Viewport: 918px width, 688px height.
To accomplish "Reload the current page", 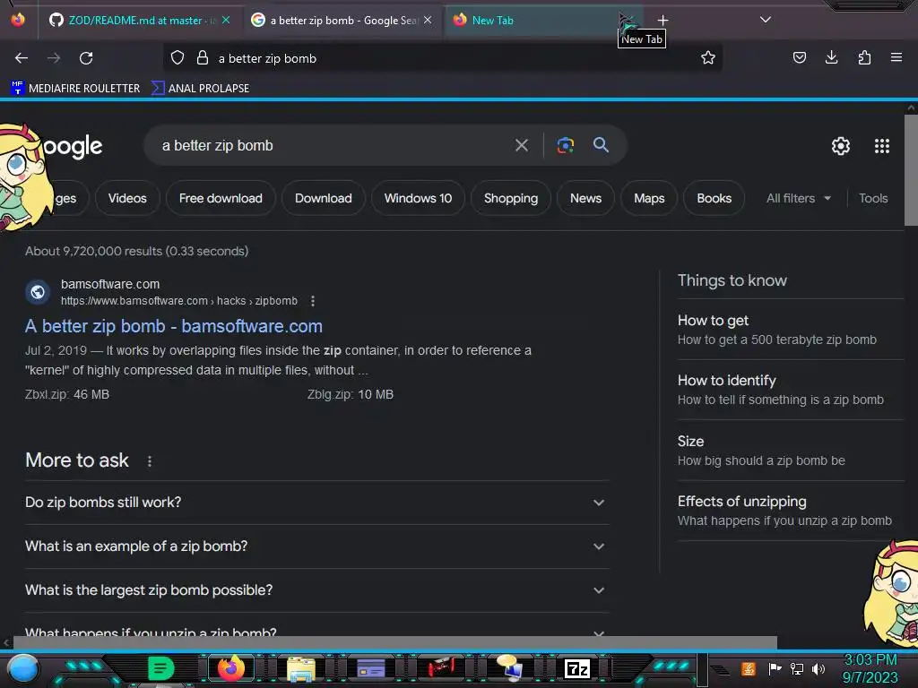I will [x=86, y=58].
